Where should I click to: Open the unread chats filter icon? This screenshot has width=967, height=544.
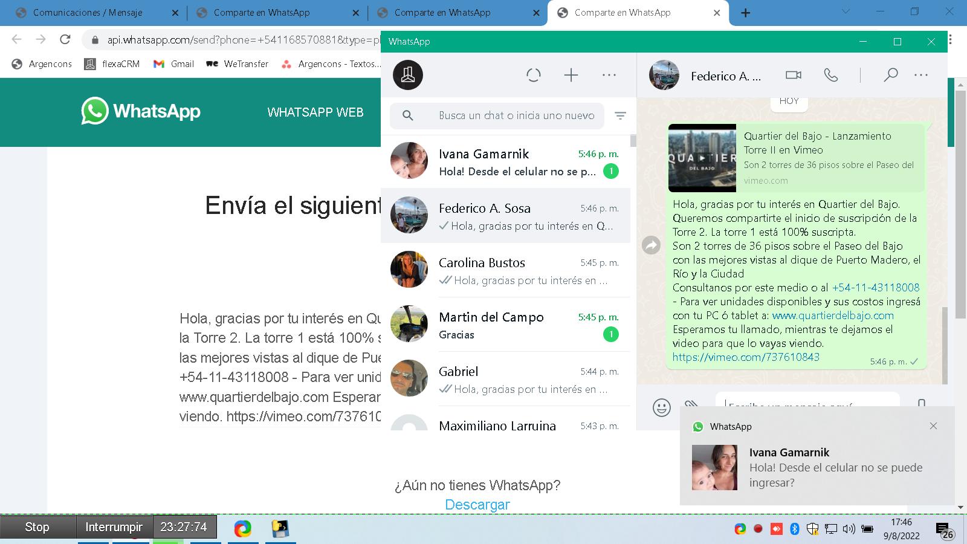pos(620,115)
